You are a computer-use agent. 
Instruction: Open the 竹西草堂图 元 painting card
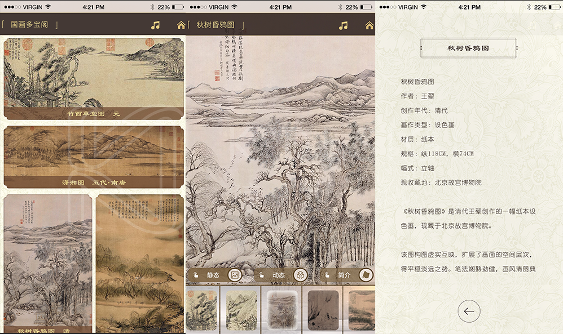coord(94,79)
